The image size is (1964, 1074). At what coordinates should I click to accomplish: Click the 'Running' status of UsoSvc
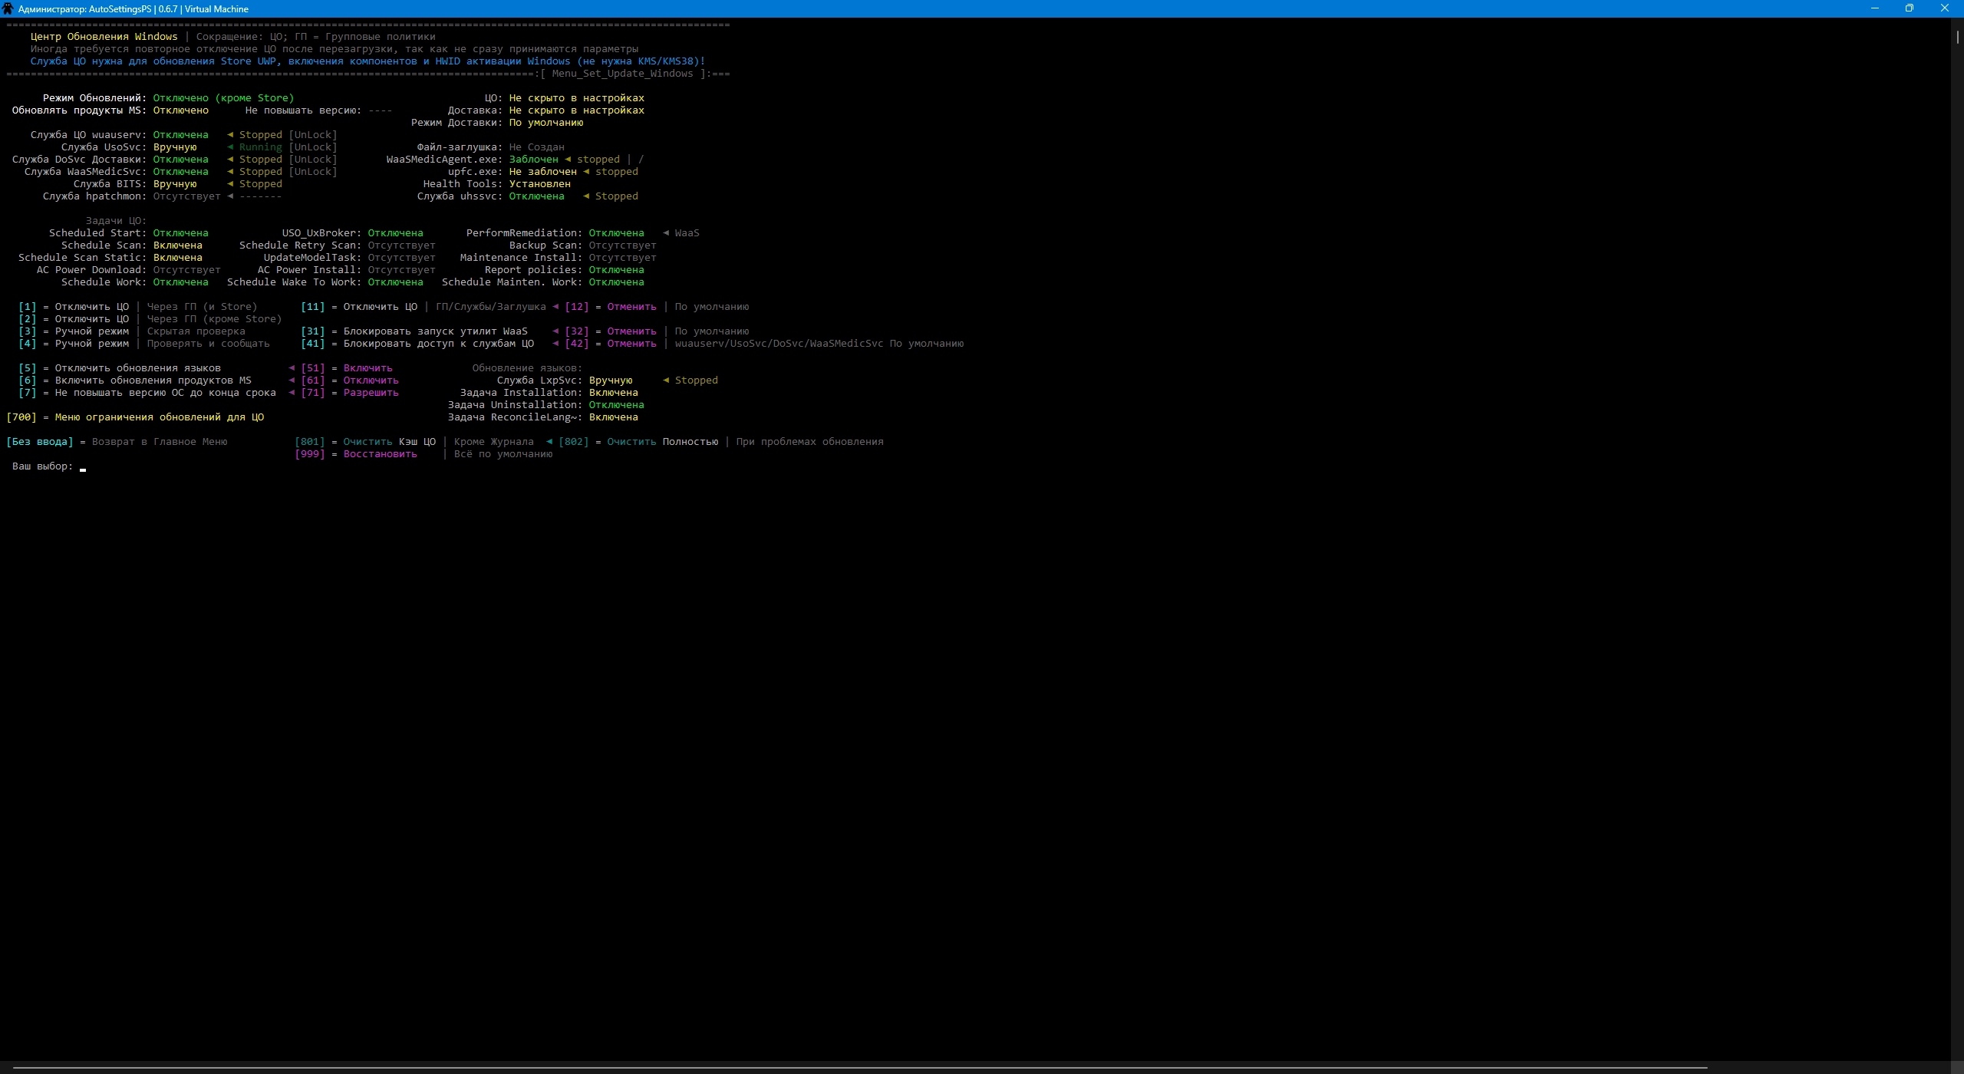[261, 147]
